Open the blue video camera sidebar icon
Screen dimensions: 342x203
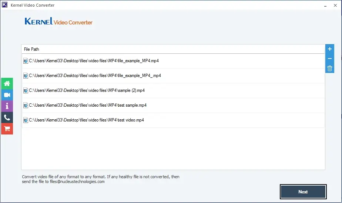(7, 95)
